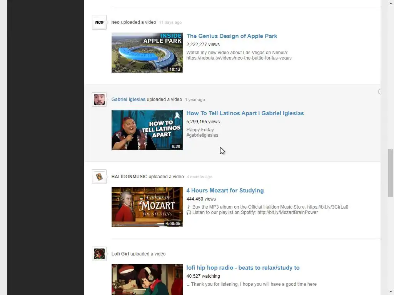Open How To Tell Latinos Apart video title
The image size is (394, 295).
click(245, 113)
